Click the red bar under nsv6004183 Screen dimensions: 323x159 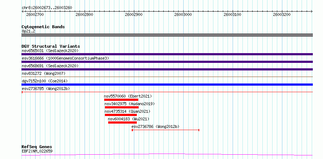[122, 123]
